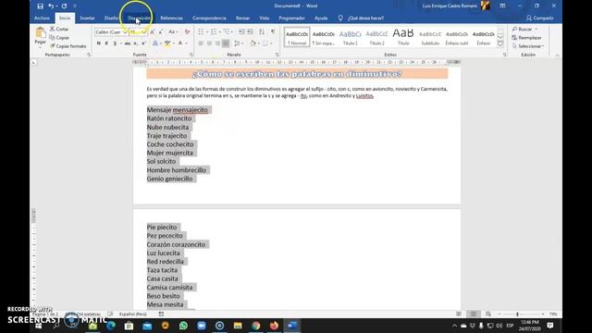Click the Compartir share button
The width and height of the screenshot is (592, 333).
tap(540, 18)
